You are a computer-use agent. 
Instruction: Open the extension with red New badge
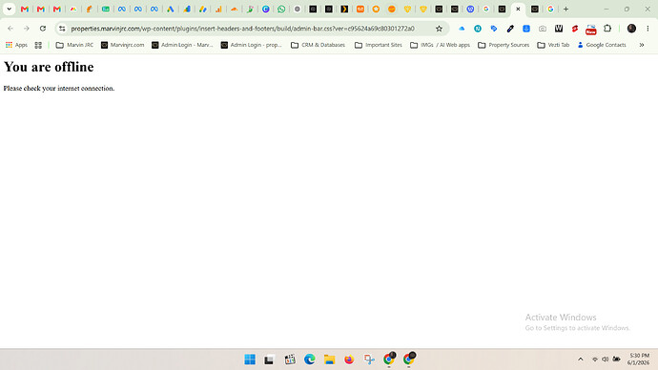tap(591, 29)
